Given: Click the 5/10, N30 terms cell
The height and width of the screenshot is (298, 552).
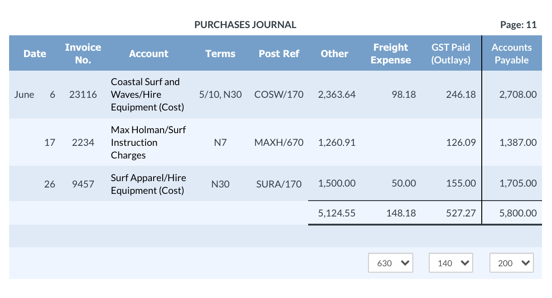Looking at the screenshot, I should [x=220, y=95].
